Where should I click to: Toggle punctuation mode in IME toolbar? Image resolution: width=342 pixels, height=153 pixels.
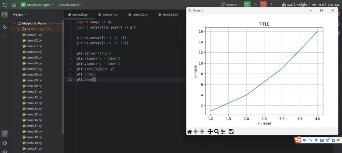coord(310,140)
